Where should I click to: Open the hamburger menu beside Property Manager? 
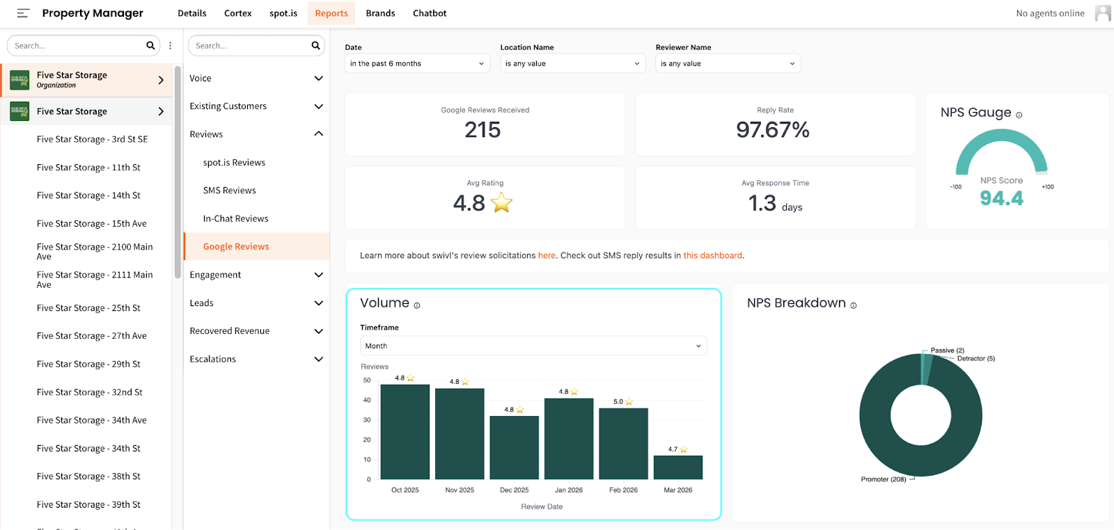pyautogui.click(x=23, y=13)
